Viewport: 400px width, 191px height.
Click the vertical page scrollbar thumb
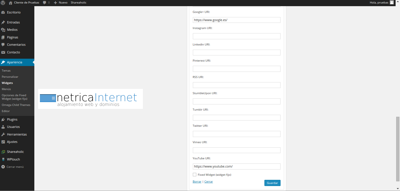click(398, 149)
